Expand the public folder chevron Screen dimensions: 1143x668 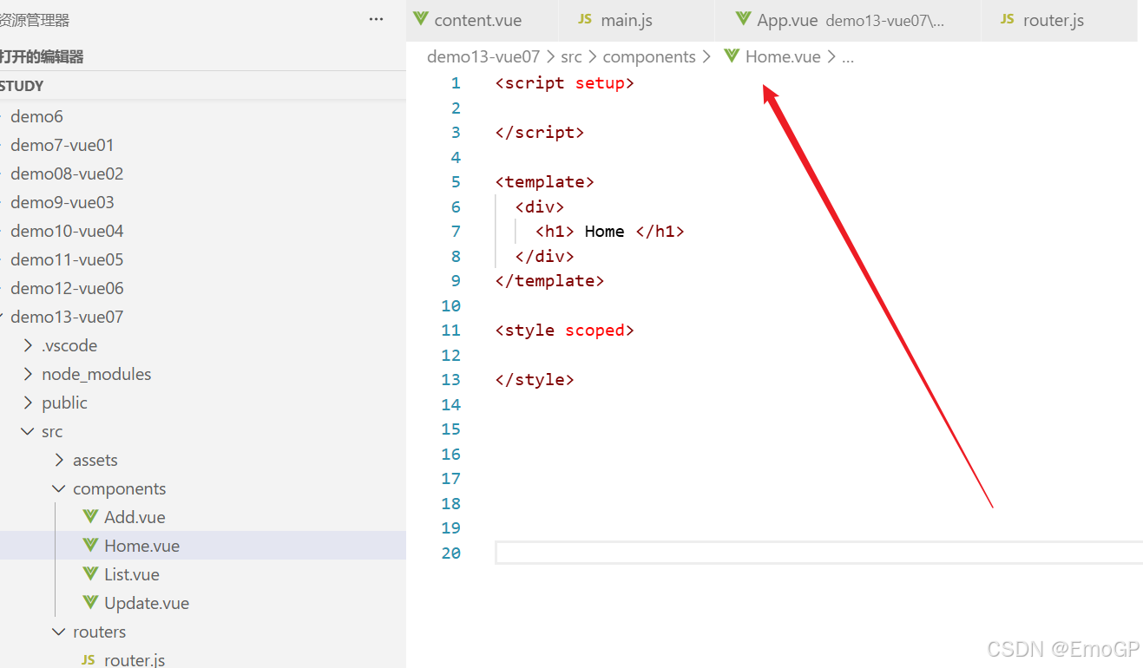point(29,403)
